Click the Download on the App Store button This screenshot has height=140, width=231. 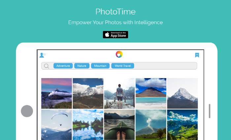click(x=115, y=35)
